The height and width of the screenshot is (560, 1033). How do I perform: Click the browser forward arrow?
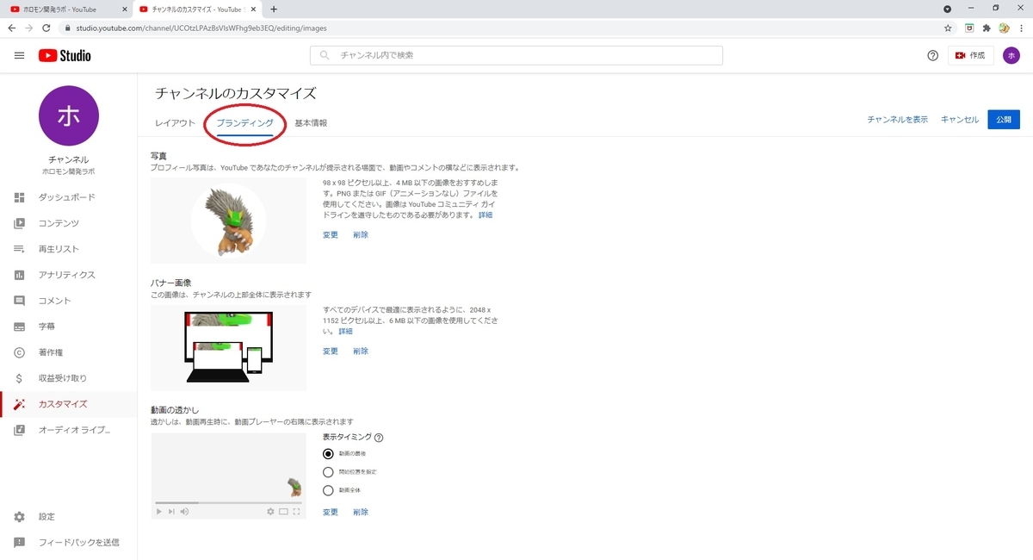coord(30,28)
